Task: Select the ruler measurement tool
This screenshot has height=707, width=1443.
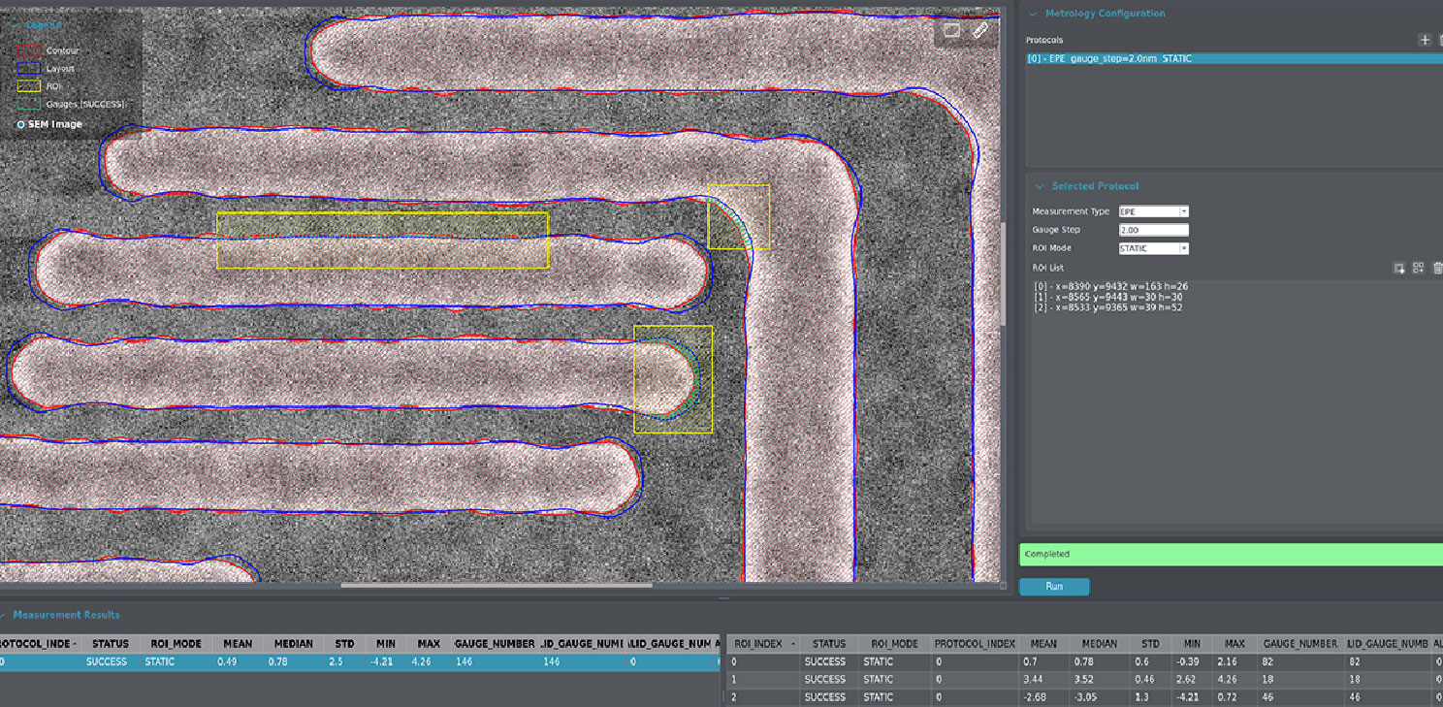Action: point(980,30)
